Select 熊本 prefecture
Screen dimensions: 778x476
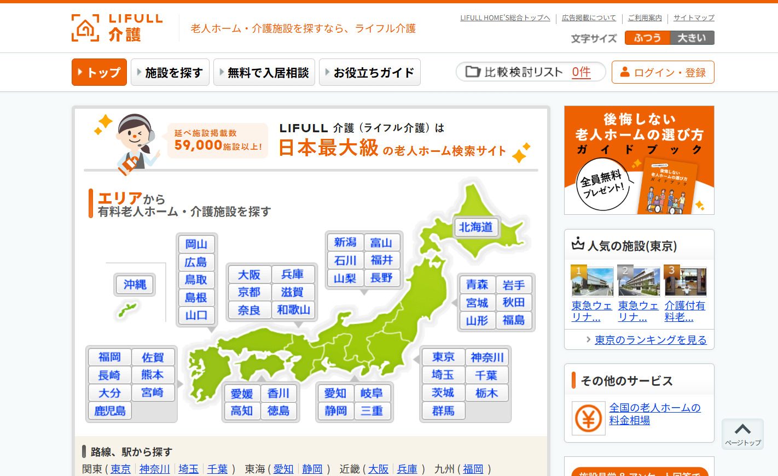[153, 375]
